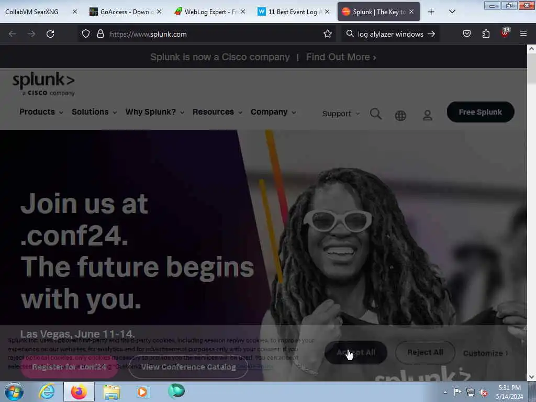Reload the page with the refresh icon

click(50, 34)
